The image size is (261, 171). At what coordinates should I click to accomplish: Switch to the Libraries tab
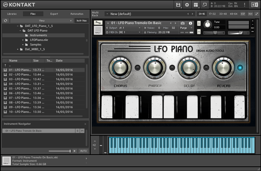pos(12,14)
